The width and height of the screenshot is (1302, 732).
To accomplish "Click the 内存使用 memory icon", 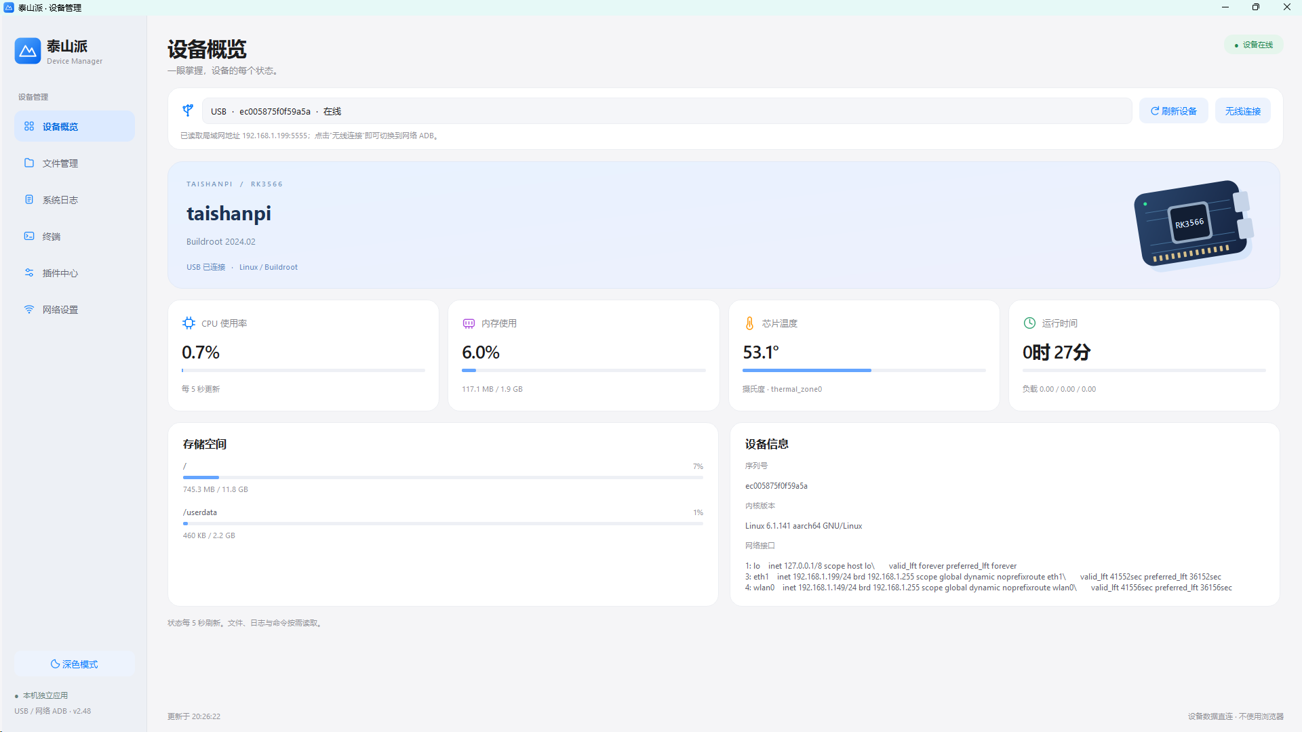I will point(469,323).
